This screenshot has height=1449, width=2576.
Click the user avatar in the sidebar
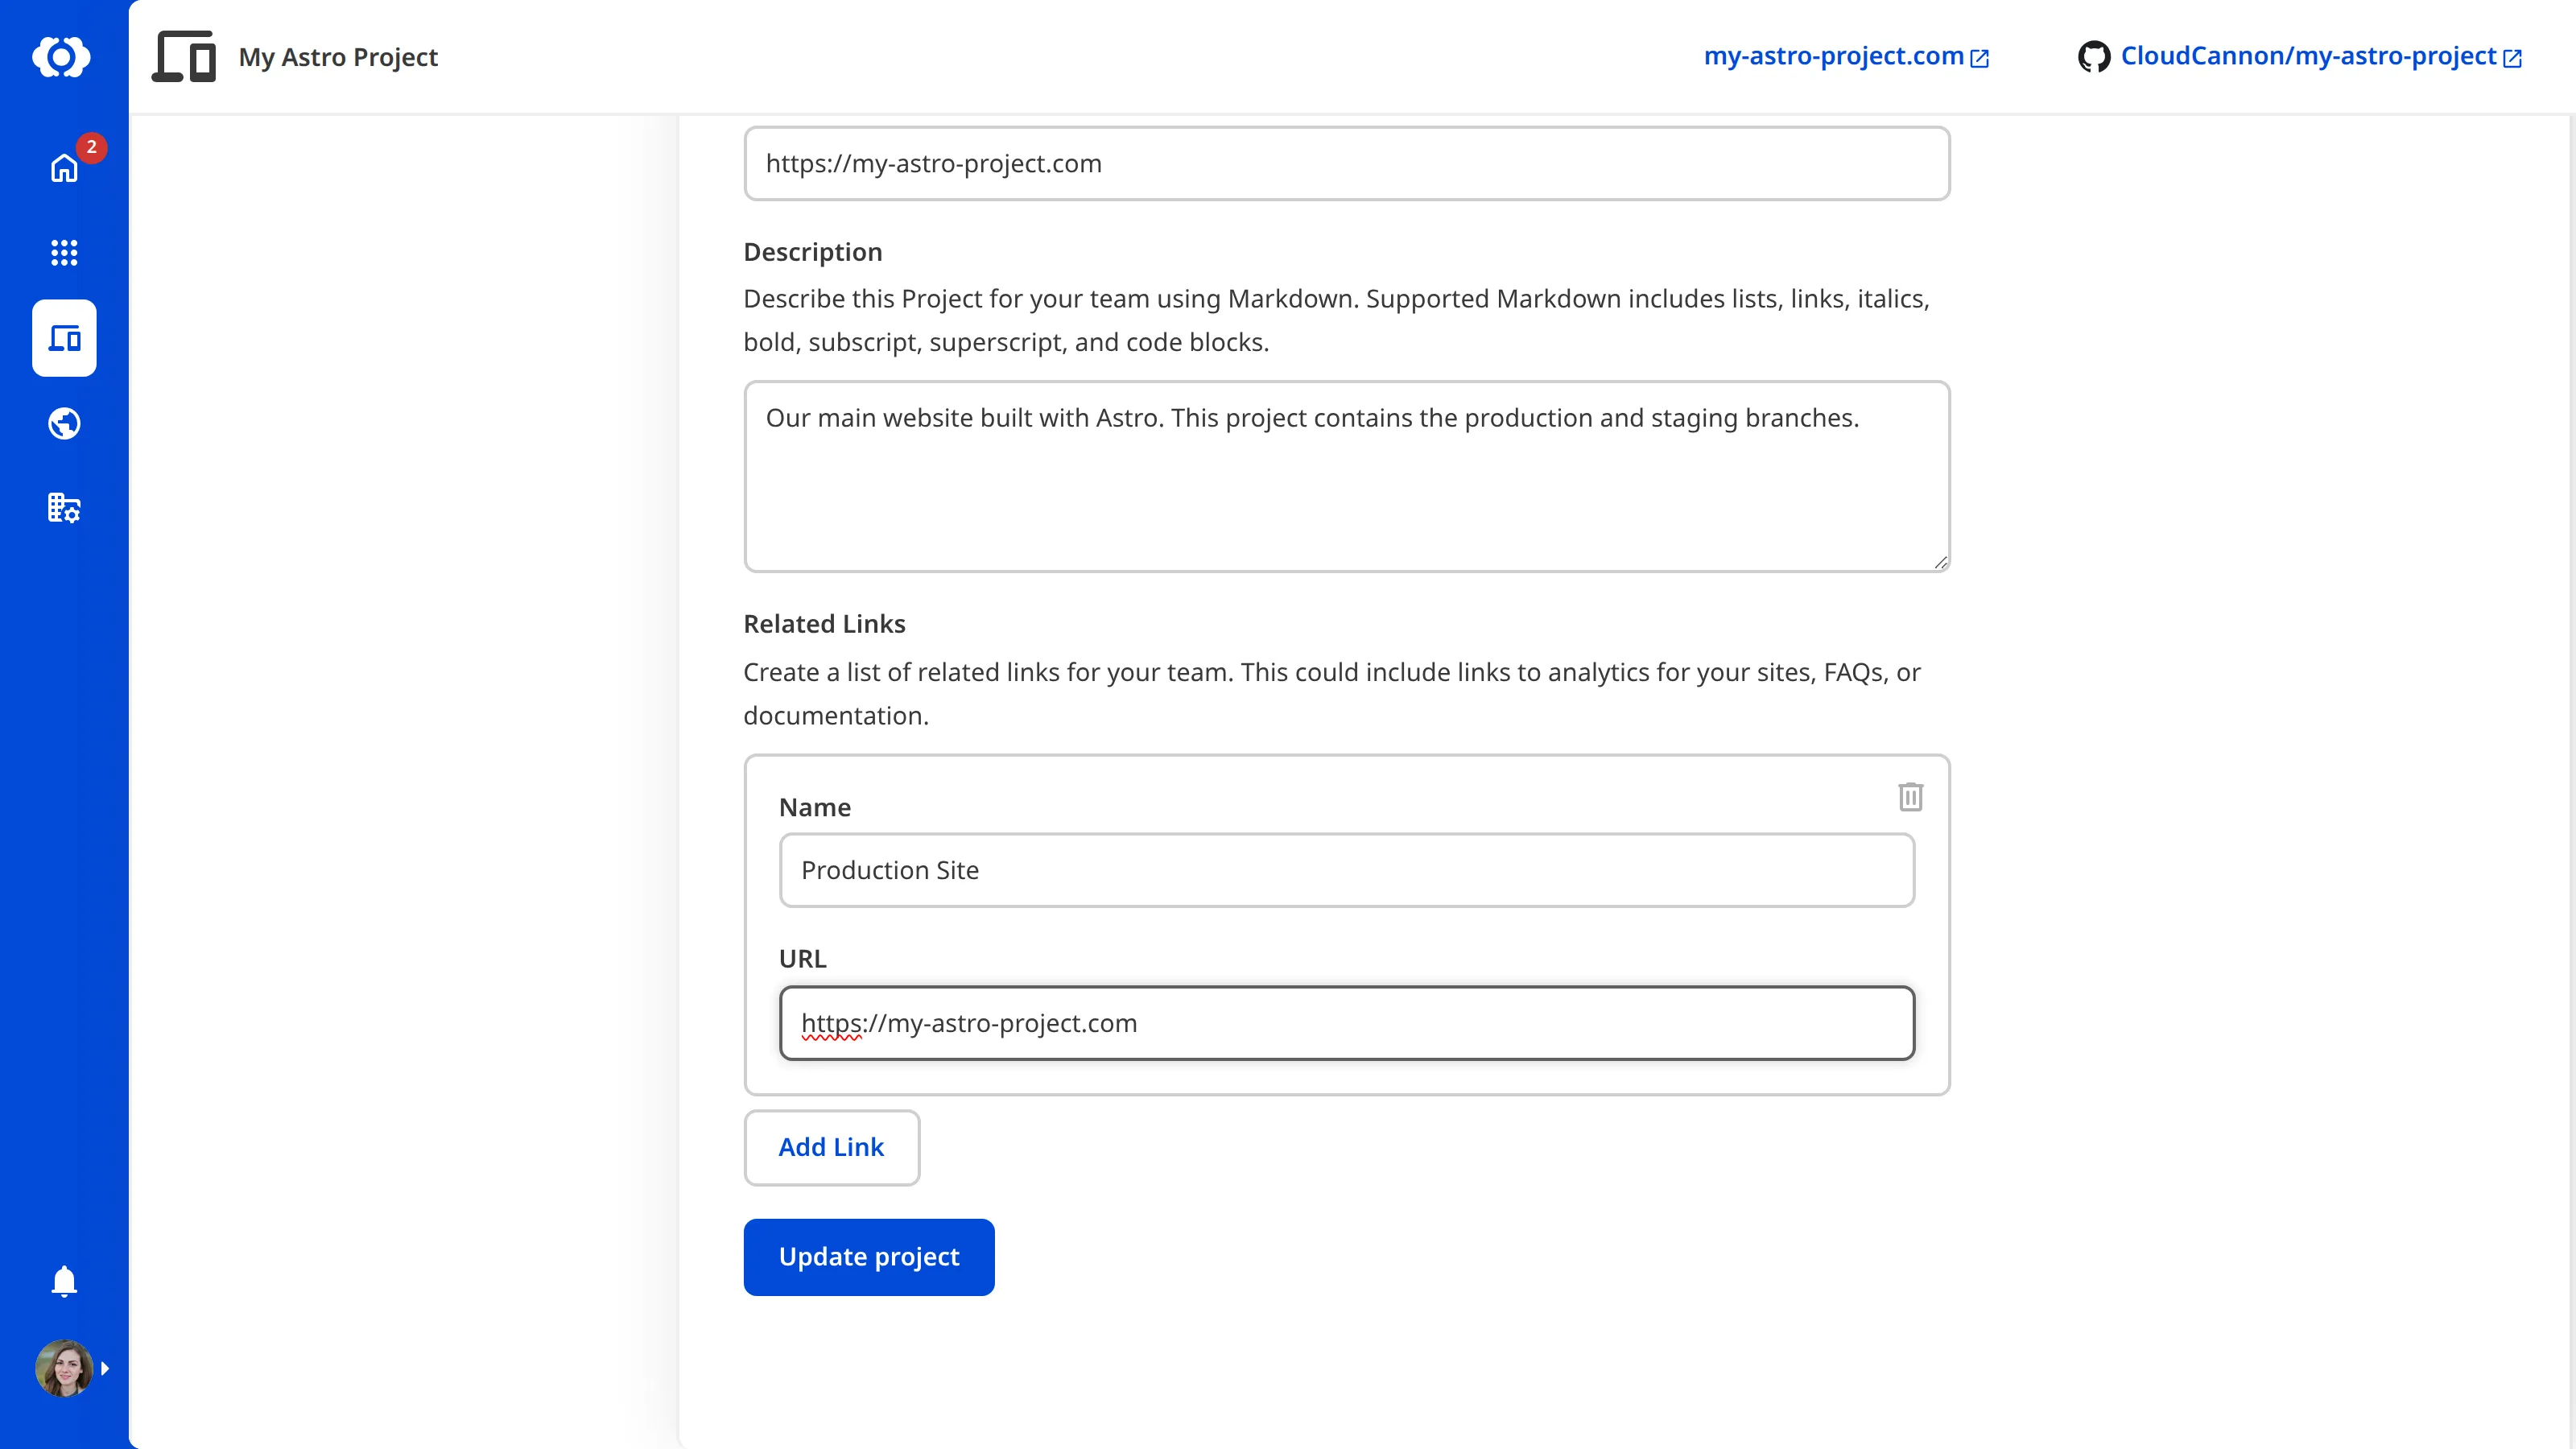point(63,1368)
